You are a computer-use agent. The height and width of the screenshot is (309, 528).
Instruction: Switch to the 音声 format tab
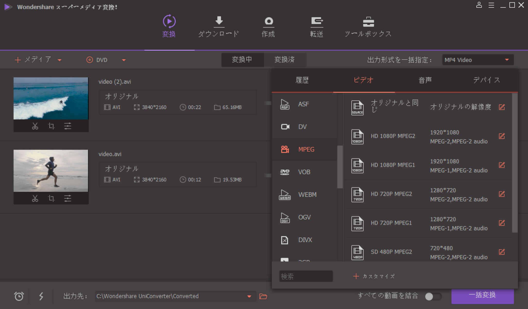click(x=425, y=80)
